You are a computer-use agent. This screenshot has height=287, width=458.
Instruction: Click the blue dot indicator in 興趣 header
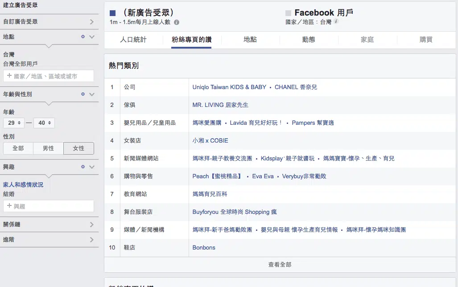(83, 167)
